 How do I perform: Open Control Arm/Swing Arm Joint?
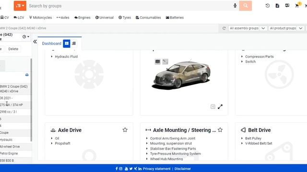click(x=173, y=138)
